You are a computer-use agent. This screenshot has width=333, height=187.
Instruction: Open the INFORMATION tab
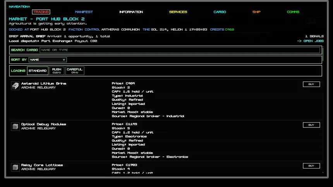point(131,12)
